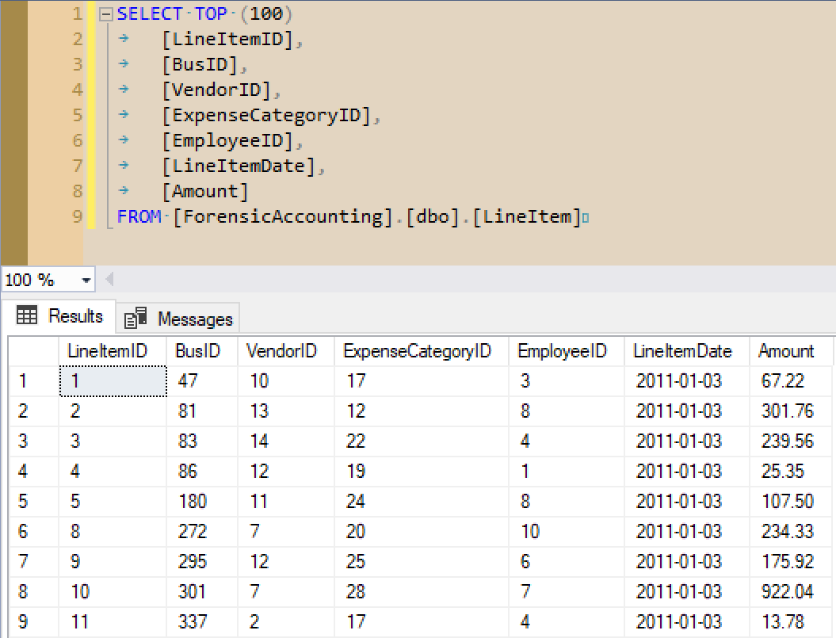Screen dimensions: 836x638
Task: Click the ExpenseCategoryID column header
Action: [417, 351]
